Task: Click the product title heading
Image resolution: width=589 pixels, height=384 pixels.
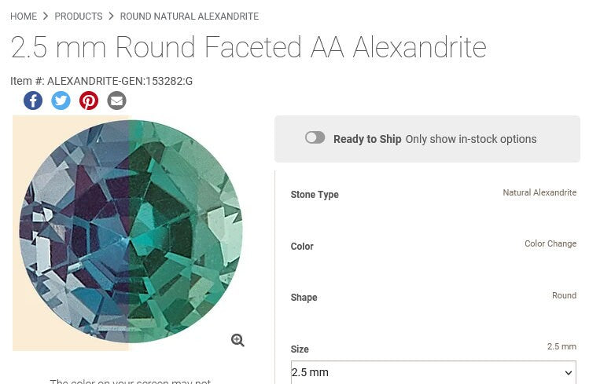Action: (248, 48)
